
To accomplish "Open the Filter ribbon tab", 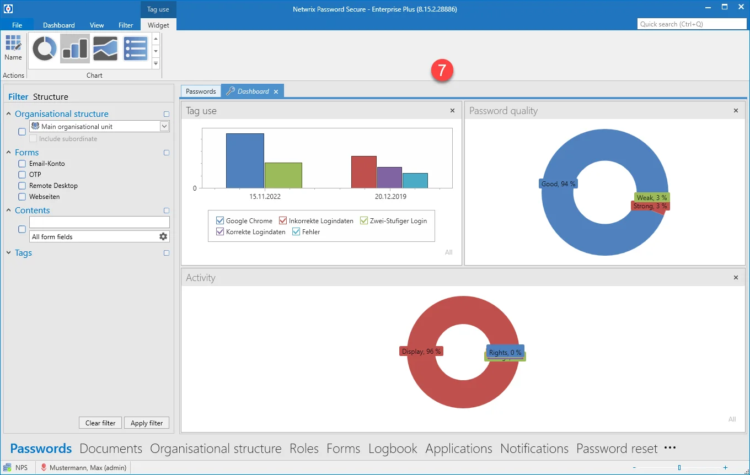I will pos(126,25).
